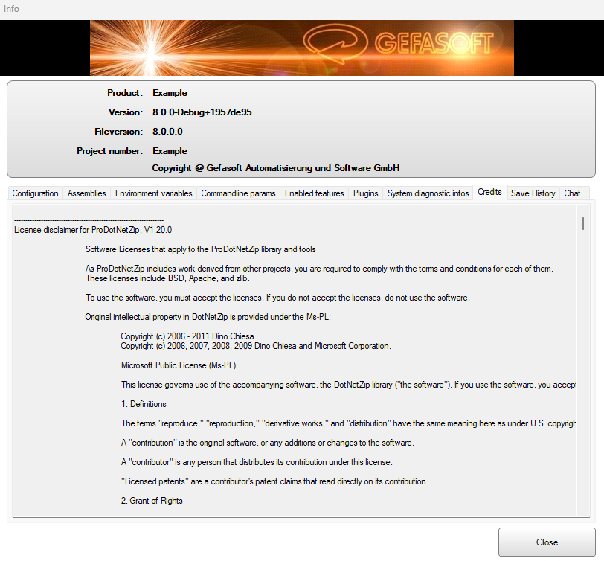Image resolution: width=604 pixels, height=561 pixels.
Task: Click the line As ProDotNetZip includes work
Action: pos(319,269)
